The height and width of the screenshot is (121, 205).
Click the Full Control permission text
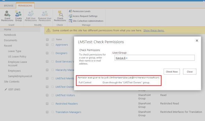[x=85, y=82]
